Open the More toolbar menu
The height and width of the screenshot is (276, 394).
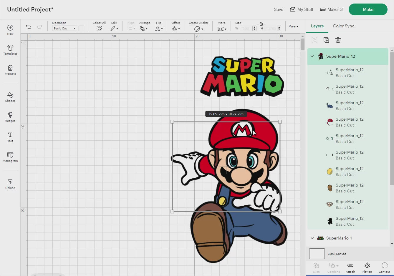[x=294, y=26]
